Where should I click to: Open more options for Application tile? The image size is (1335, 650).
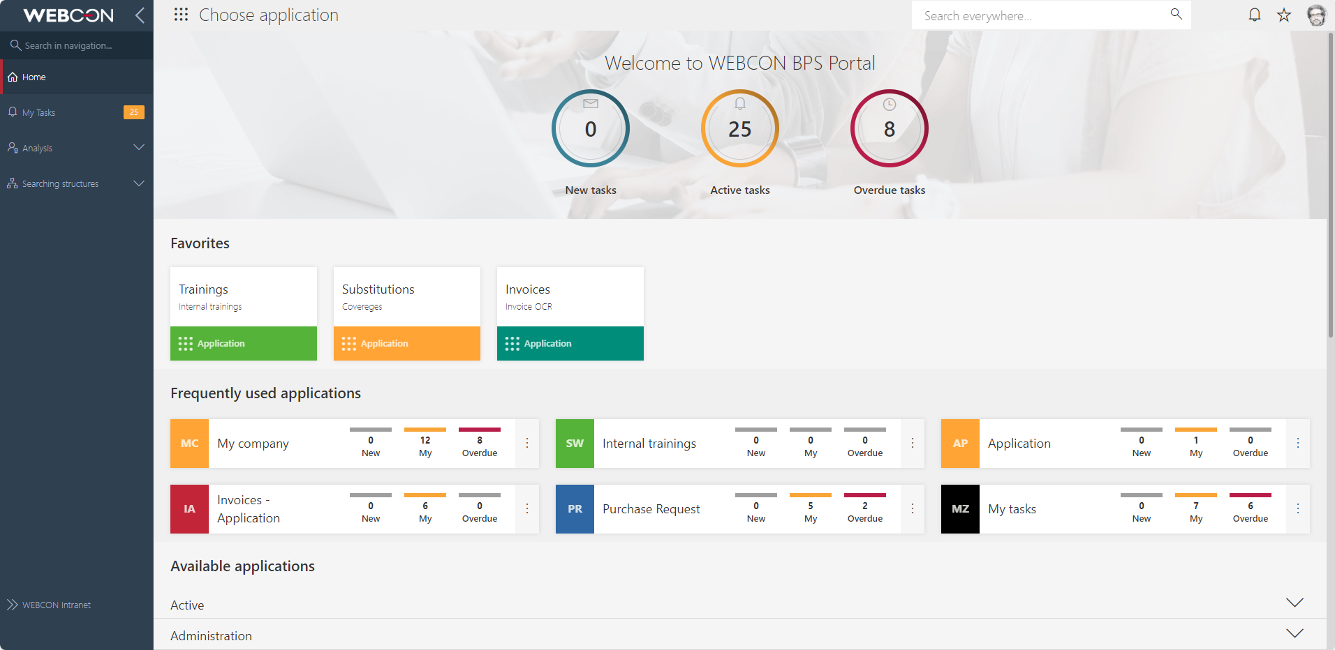[1298, 444]
